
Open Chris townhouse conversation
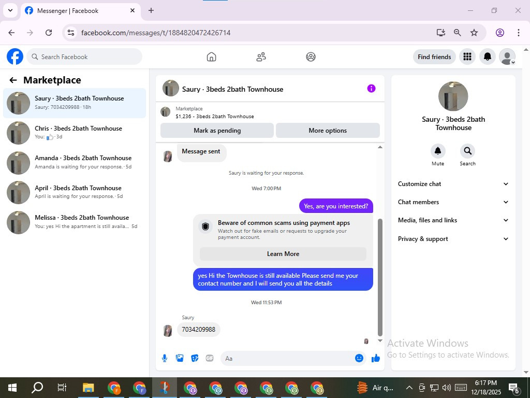[x=75, y=133]
